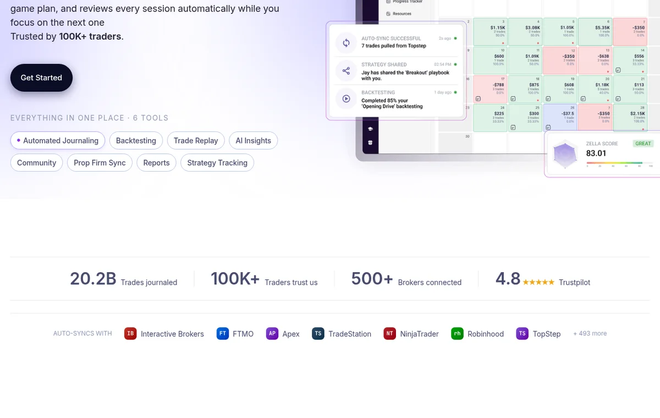Image resolution: width=660 pixels, height=418 pixels.
Task: Click the Trustpilot five-star rating icons
Action: (x=538, y=282)
